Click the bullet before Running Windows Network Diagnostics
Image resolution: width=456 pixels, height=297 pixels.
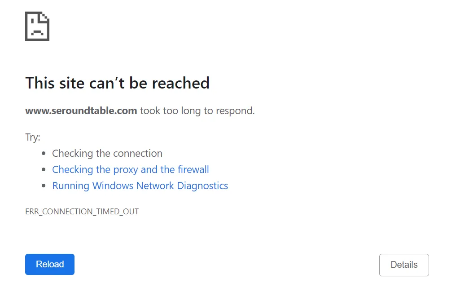click(44, 186)
